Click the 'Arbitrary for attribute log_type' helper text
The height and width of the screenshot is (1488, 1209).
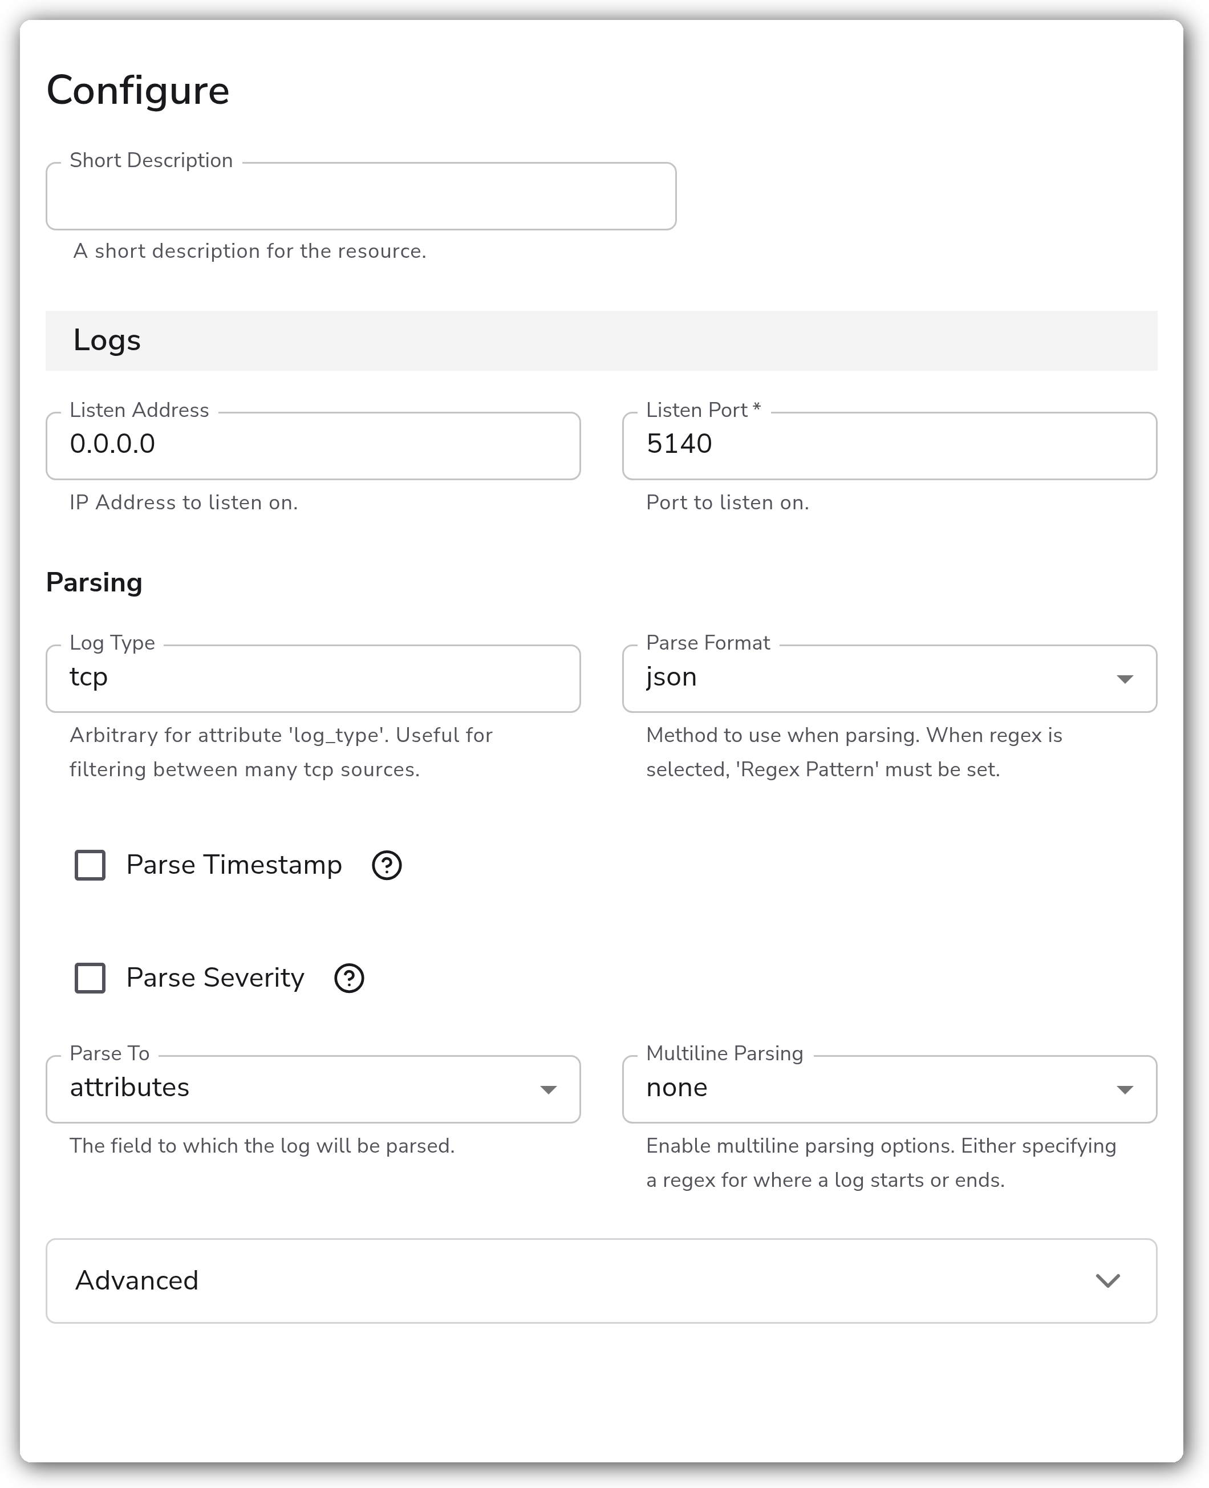coord(281,753)
